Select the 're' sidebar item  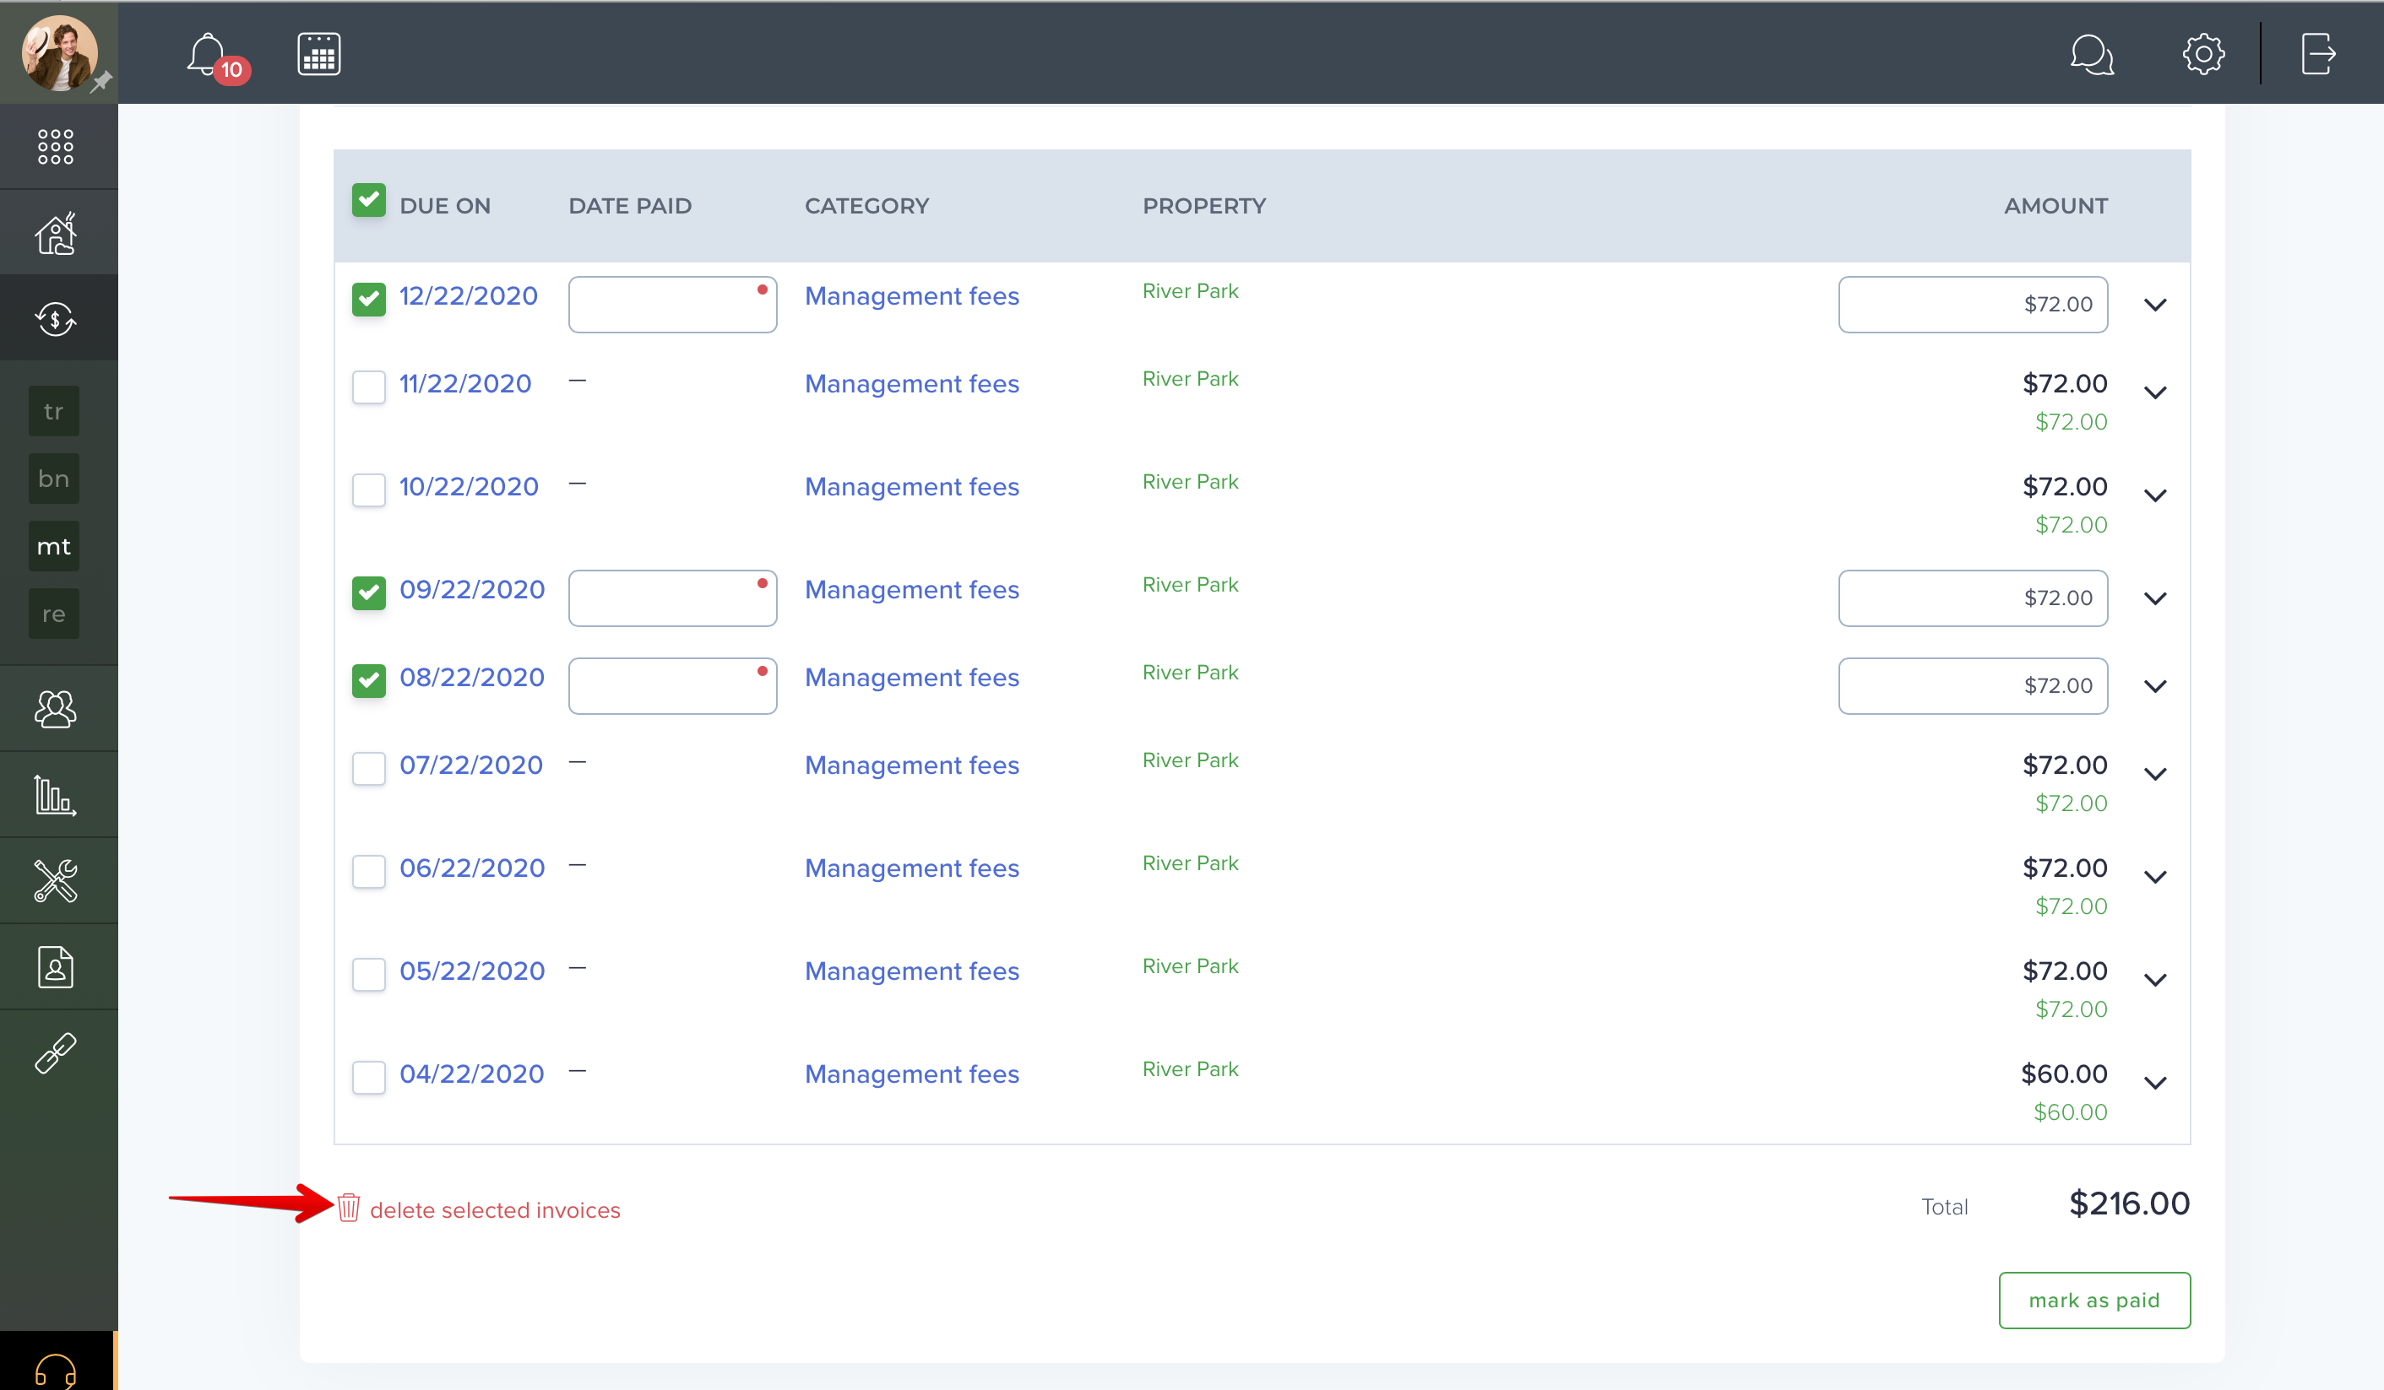(x=54, y=614)
